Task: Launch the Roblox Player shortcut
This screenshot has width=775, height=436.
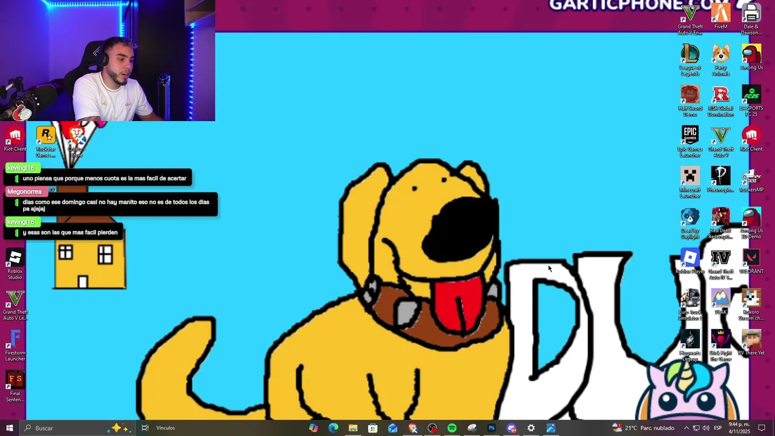Action: coord(690,261)
